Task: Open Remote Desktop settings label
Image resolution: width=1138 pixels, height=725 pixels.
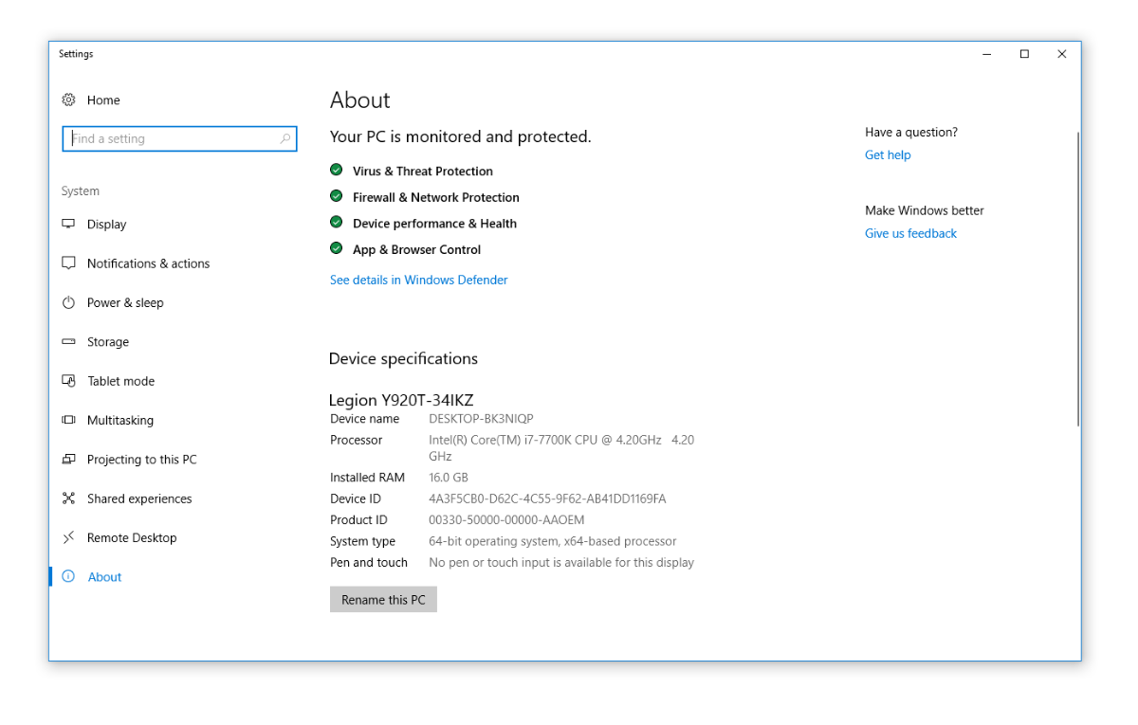Action: pos(132,537)
